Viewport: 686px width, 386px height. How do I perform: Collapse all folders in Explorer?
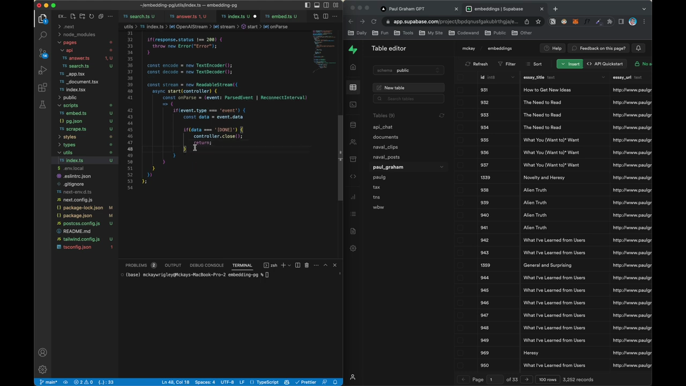pyautogui.click(x=100, y=17)
